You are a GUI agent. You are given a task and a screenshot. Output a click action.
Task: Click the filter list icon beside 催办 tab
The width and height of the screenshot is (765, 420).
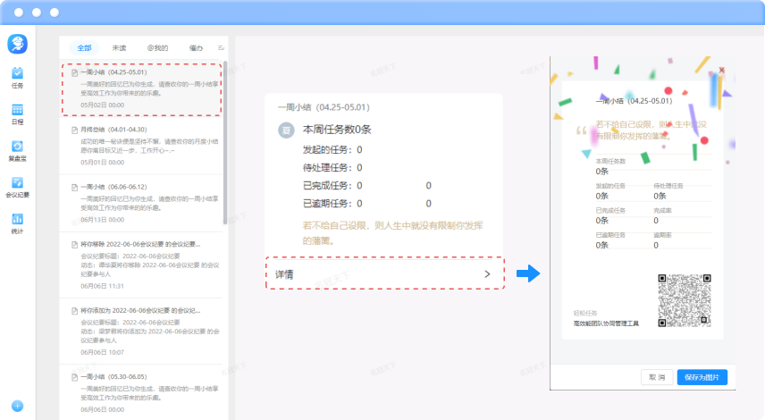click(x=221, y=47)
